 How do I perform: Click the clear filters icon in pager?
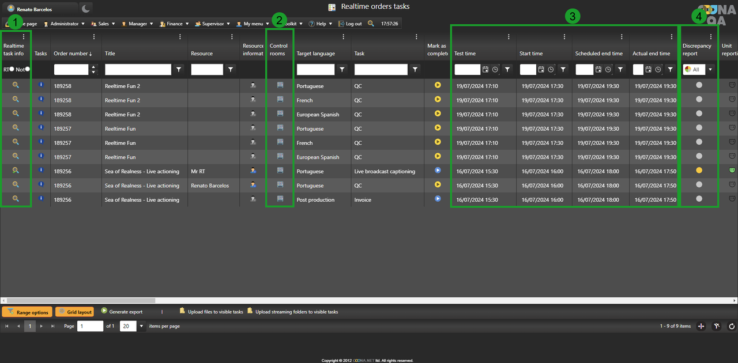[x=717, y=326]
